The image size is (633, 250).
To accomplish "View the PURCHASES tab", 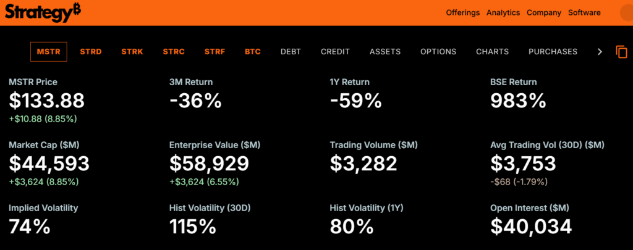I will (553, 52).
